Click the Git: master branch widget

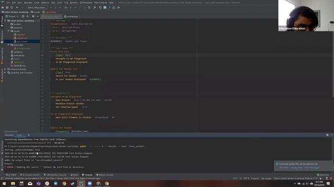[266, 179]
